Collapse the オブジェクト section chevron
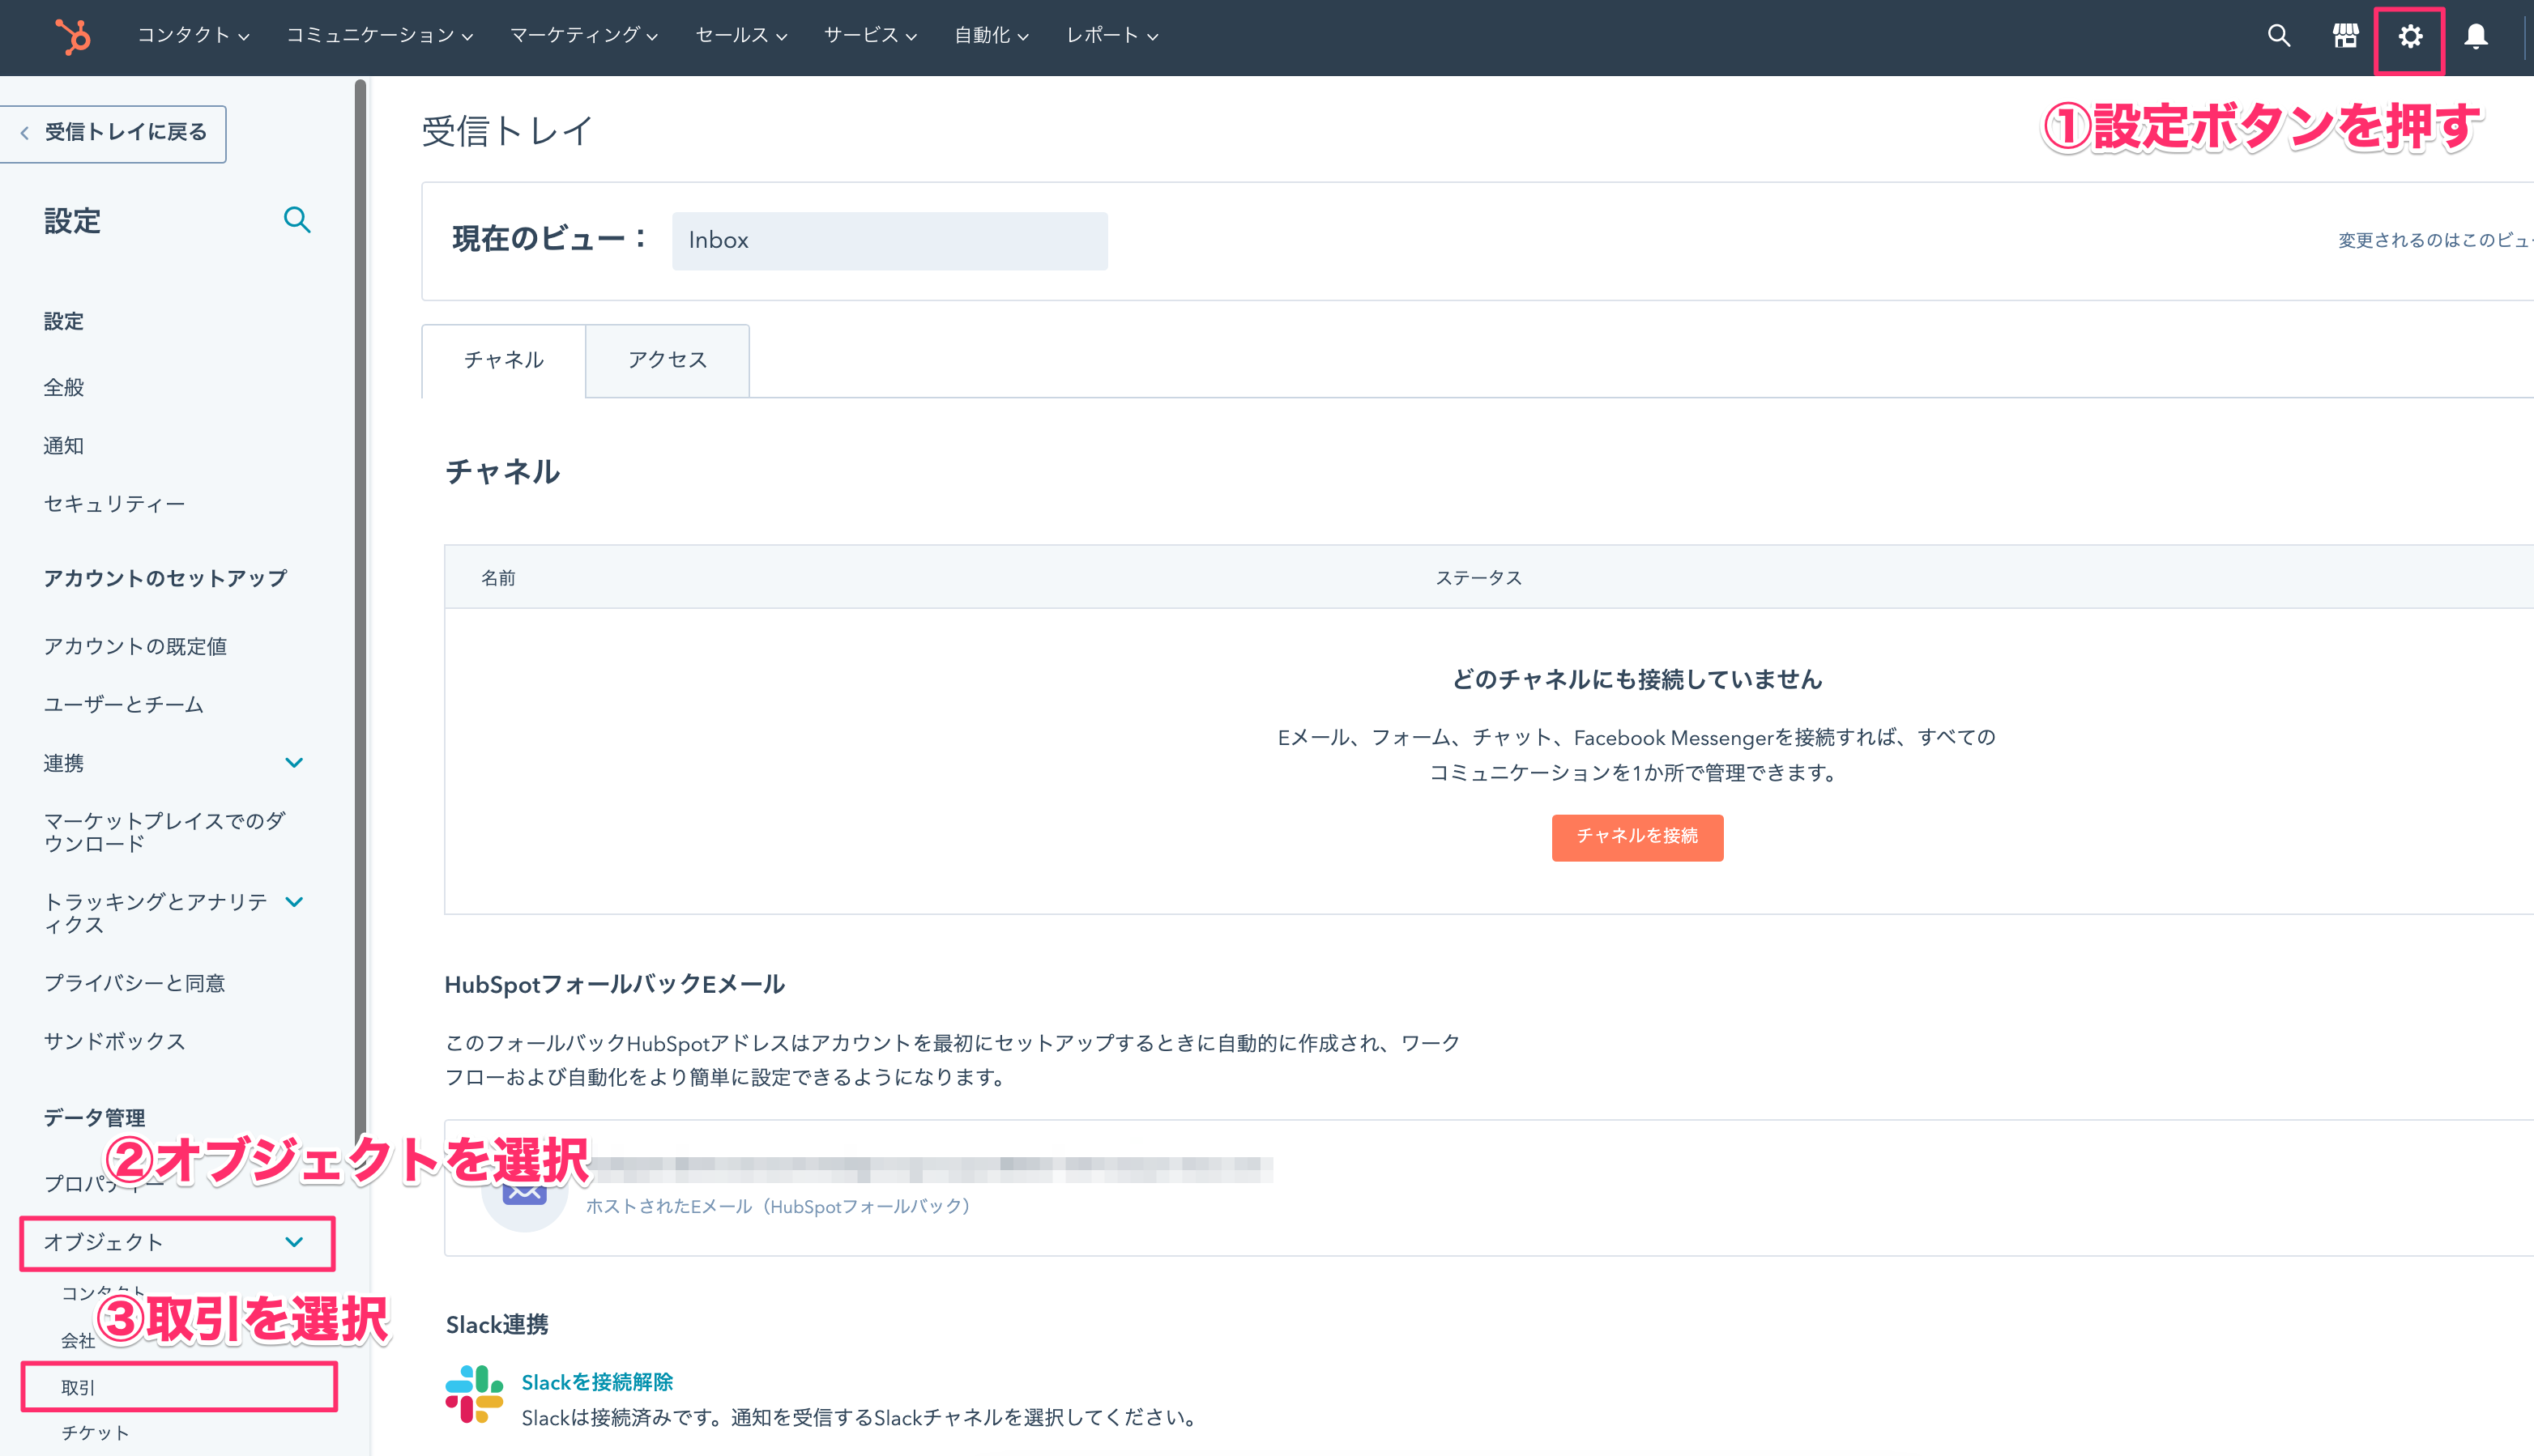 (x=294, y=1242)
